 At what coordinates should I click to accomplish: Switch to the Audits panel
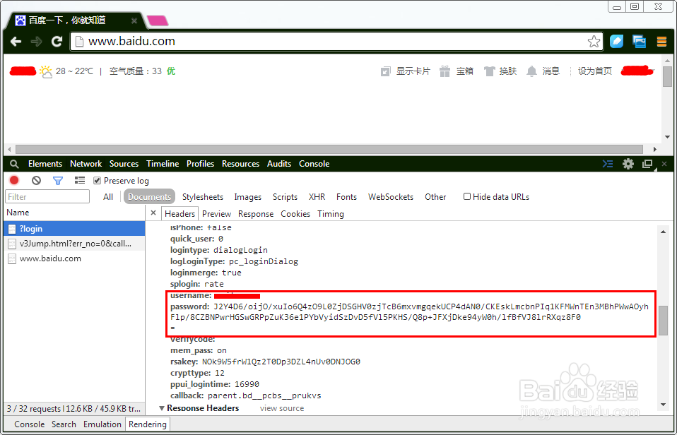click(279, 164)
